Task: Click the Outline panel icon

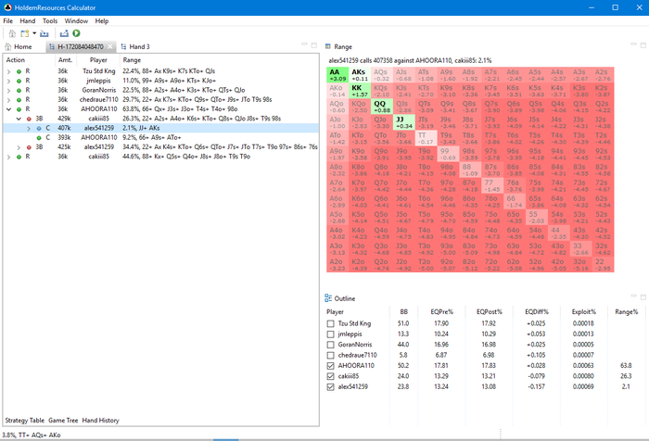Action: tap(328, 298)
